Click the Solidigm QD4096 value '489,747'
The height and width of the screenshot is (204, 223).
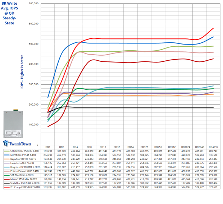tap(213, 151)
